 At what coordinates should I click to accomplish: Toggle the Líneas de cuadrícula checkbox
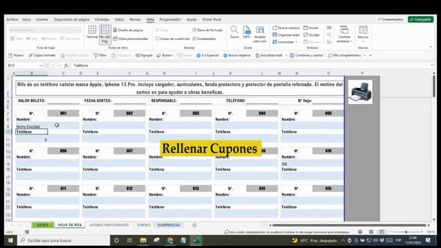157,39
